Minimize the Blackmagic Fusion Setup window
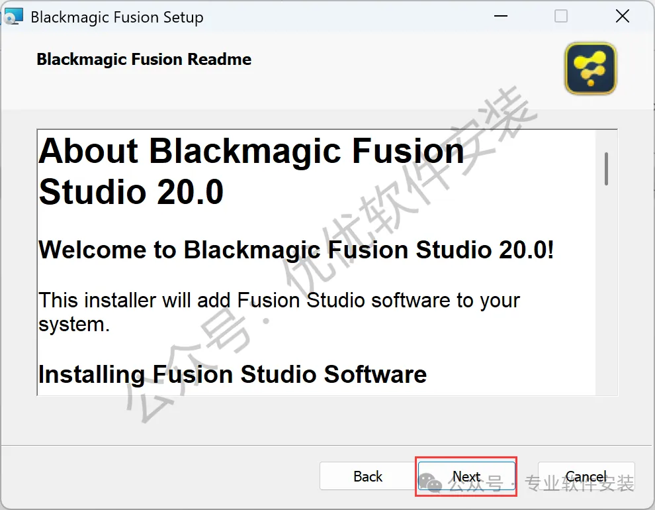Screen dimensions: 655x510 500,17
